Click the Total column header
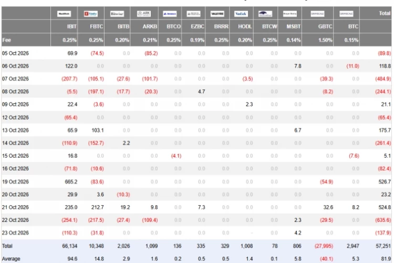This screenshot has width=394, height=263. [x=385, y=13]
